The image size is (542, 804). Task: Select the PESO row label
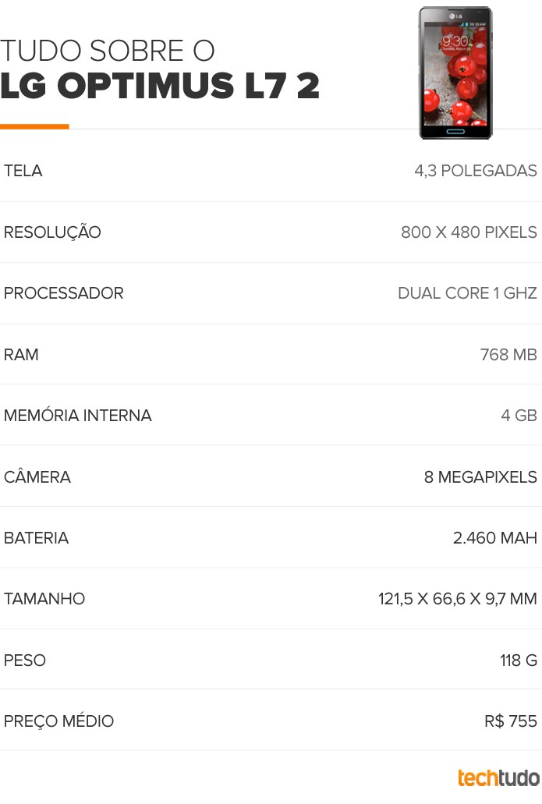pyautogui.click(x=25, y=660)
